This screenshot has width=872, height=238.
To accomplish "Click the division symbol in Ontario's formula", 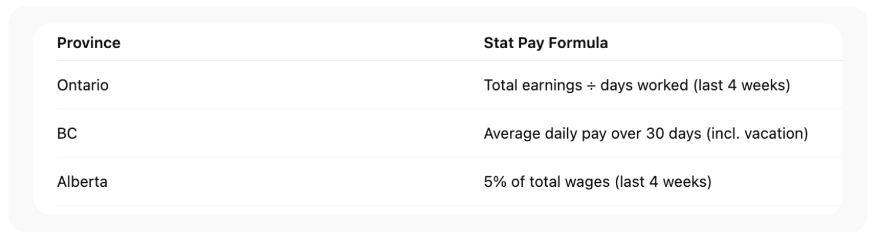I will [591, 86].
